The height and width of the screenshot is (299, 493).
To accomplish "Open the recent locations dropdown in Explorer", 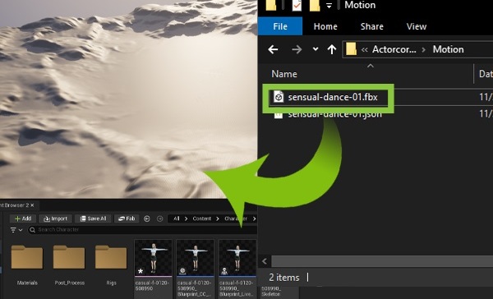I will coord(316,49).
